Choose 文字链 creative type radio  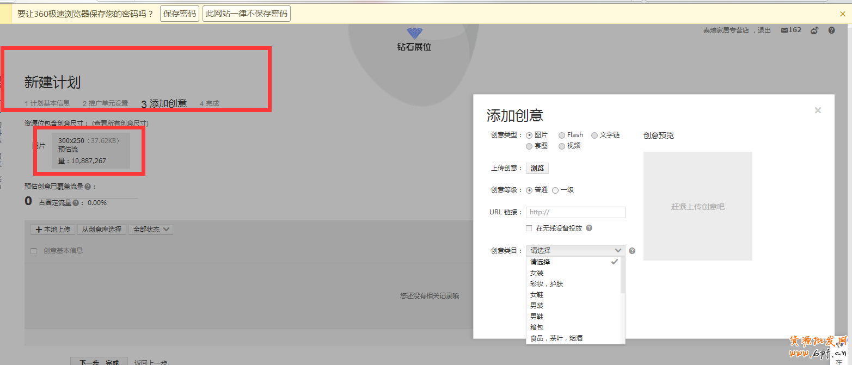tap(594, 135)
